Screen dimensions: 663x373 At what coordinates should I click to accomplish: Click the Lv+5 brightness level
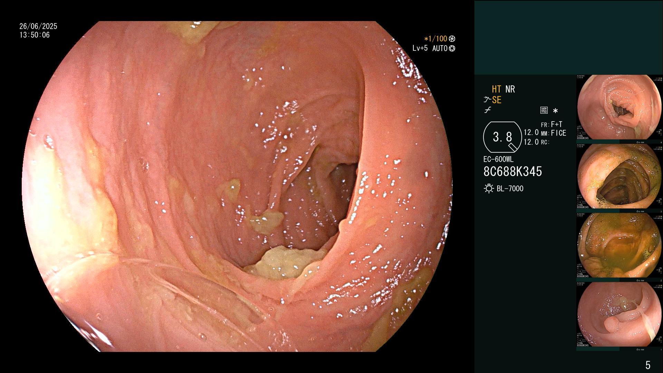(420, 48)
